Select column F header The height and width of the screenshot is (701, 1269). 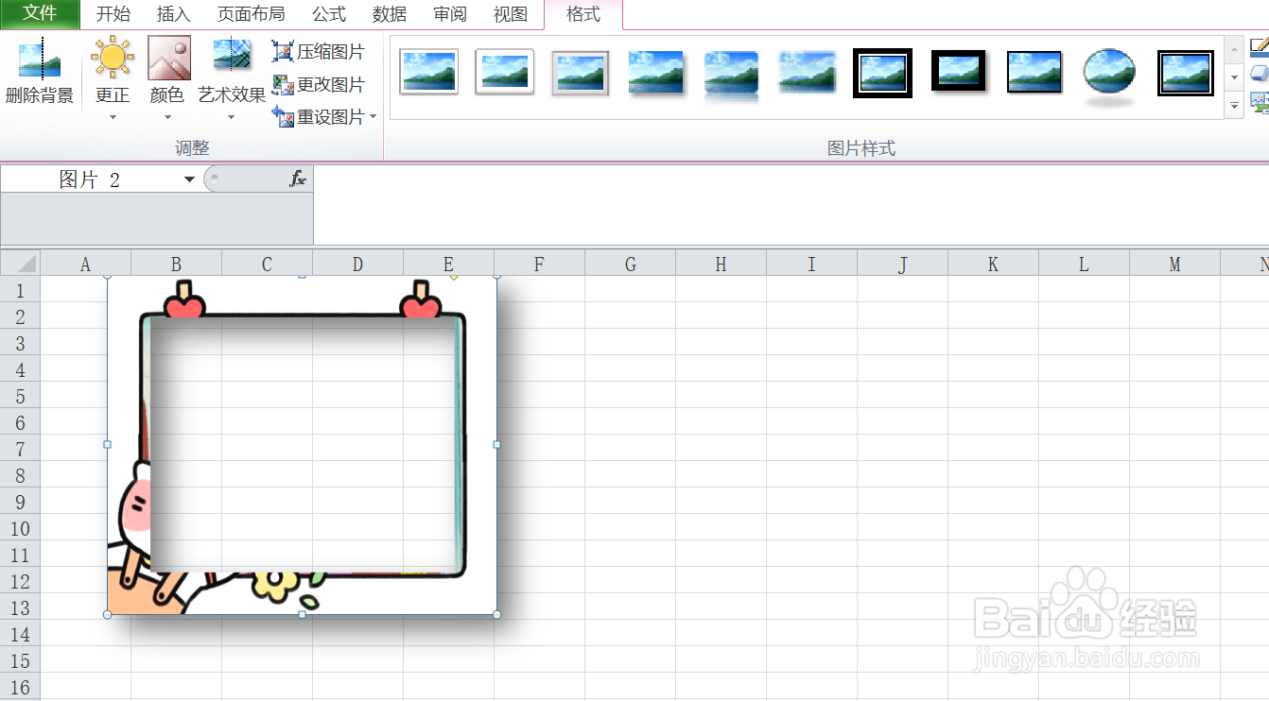[x=539, y=264]
